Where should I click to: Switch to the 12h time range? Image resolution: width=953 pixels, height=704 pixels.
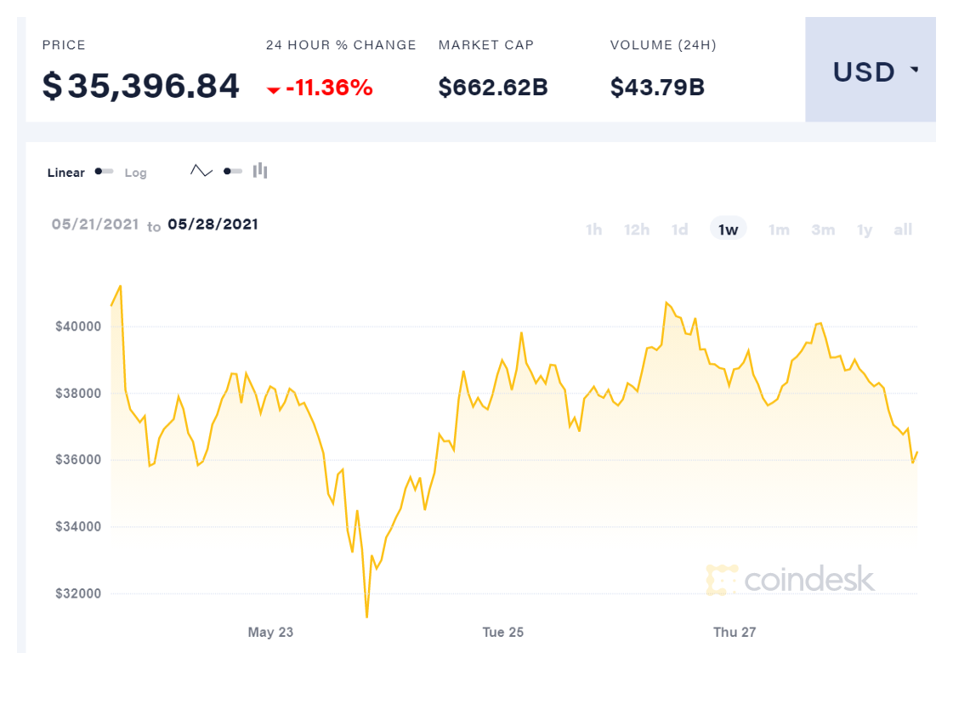[637, 230]
